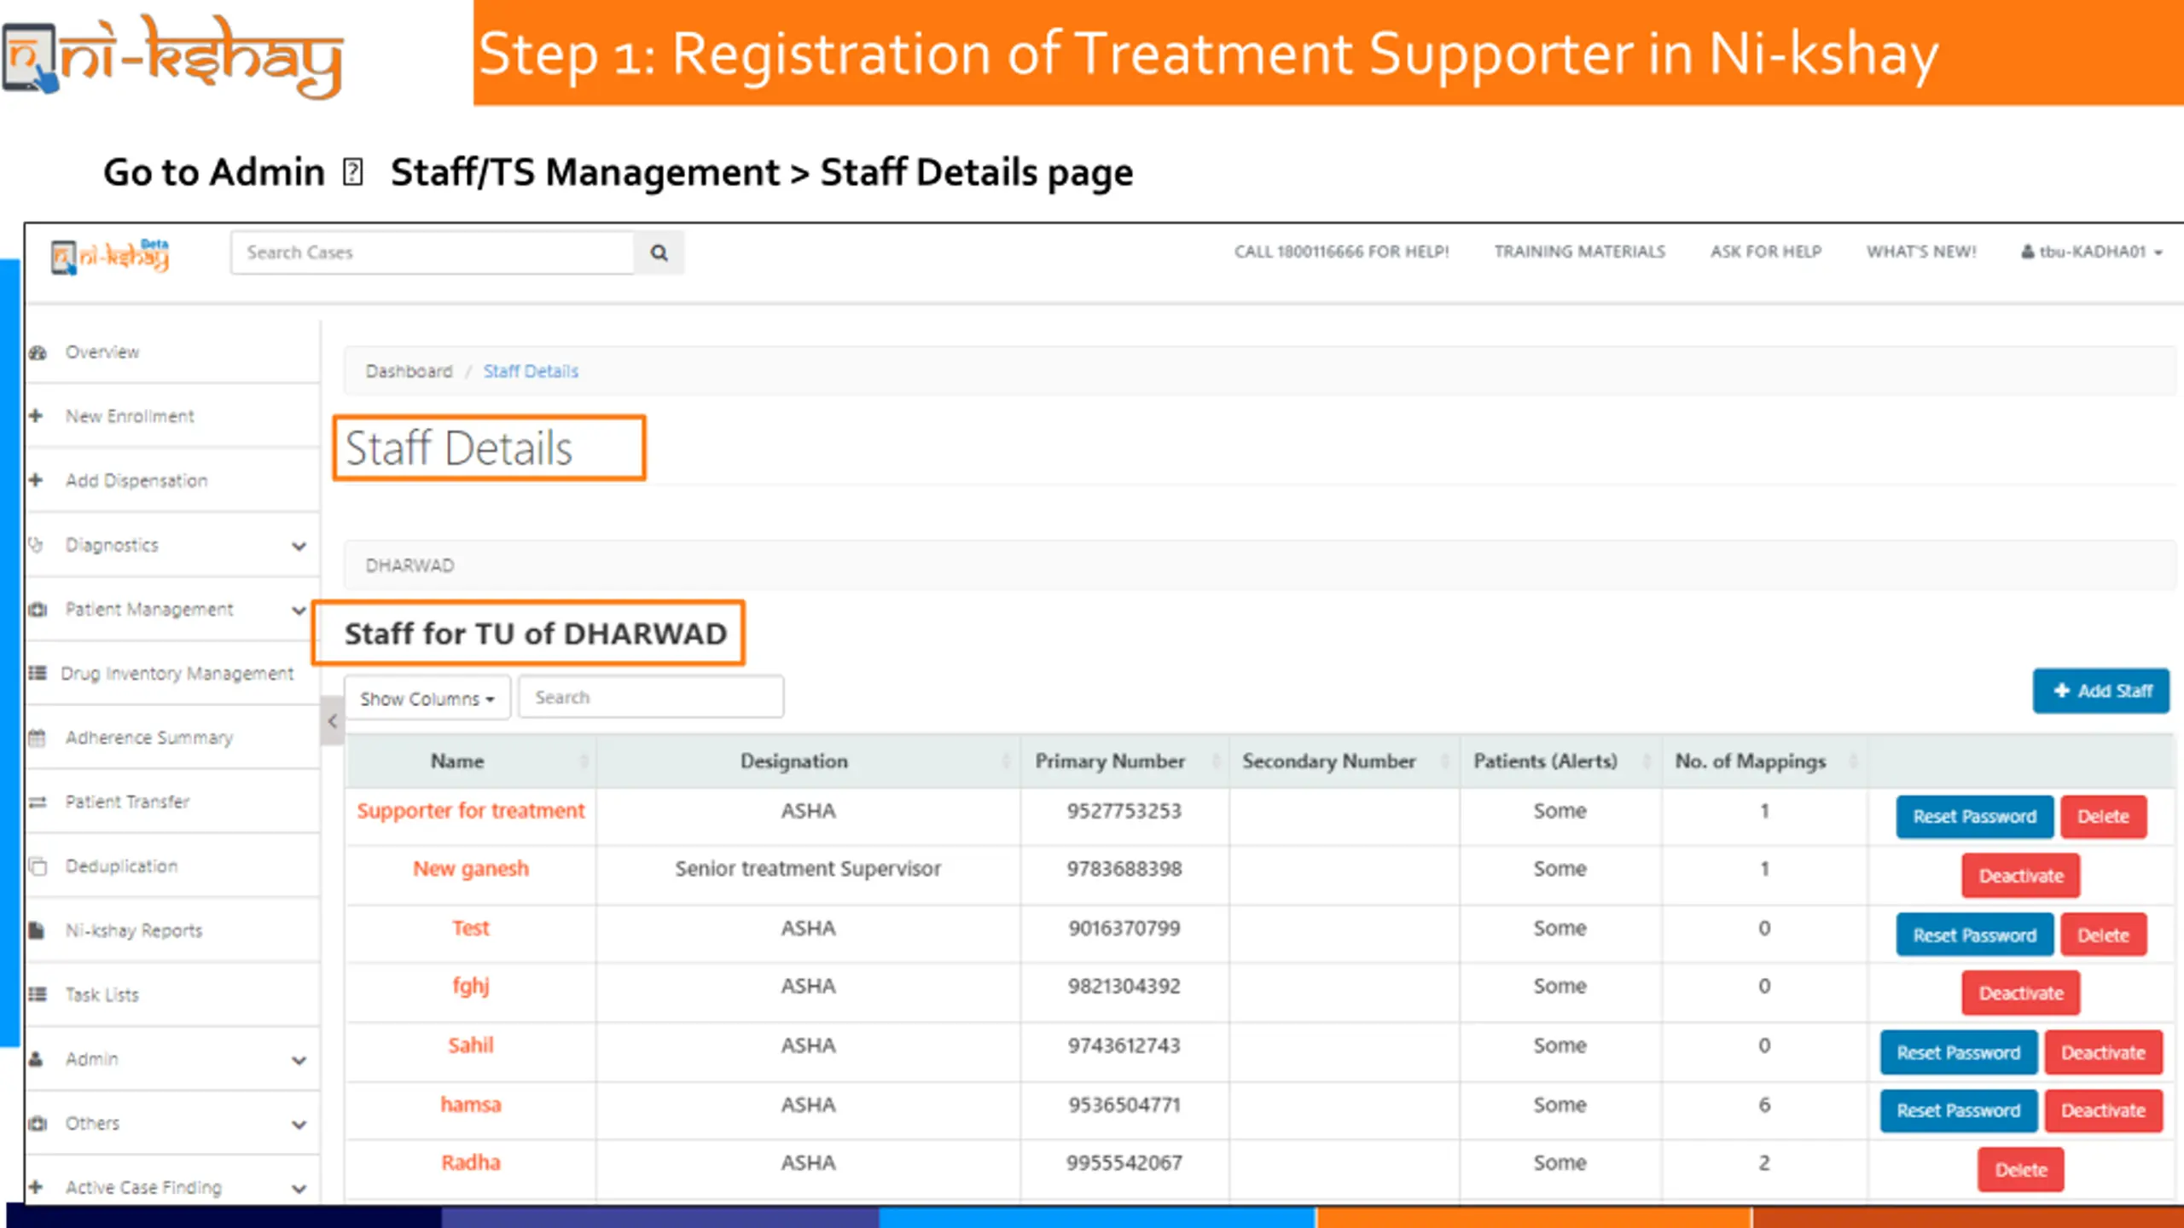Click the Deduplication copy icon
Viewport: 2184px width, 1228px height.
(x=38, y=866)
